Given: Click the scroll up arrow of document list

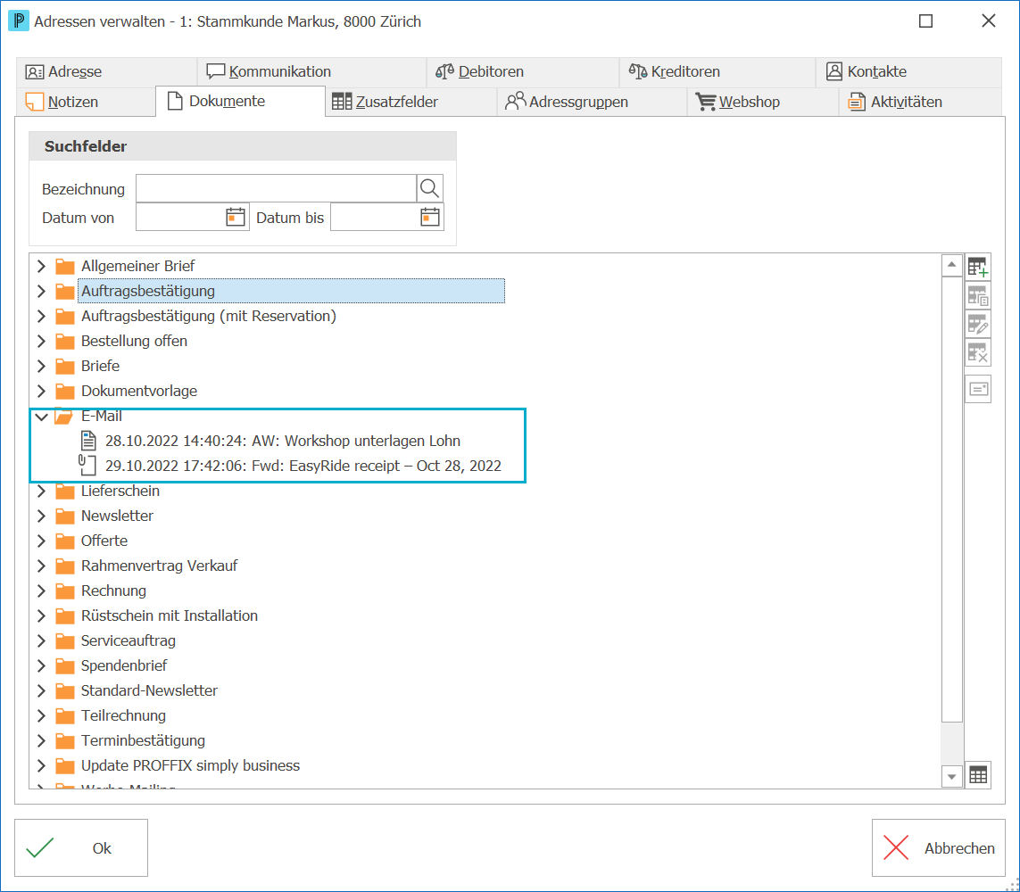Looking at the screenshot, I should click(951, 265).
